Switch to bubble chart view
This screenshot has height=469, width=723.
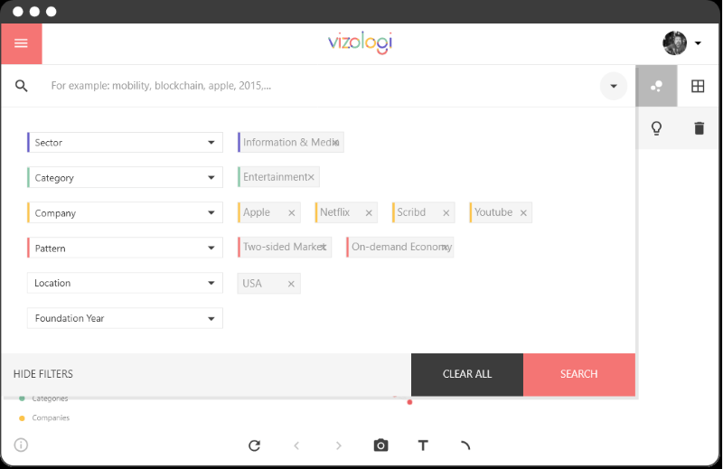tap(657, 86)
